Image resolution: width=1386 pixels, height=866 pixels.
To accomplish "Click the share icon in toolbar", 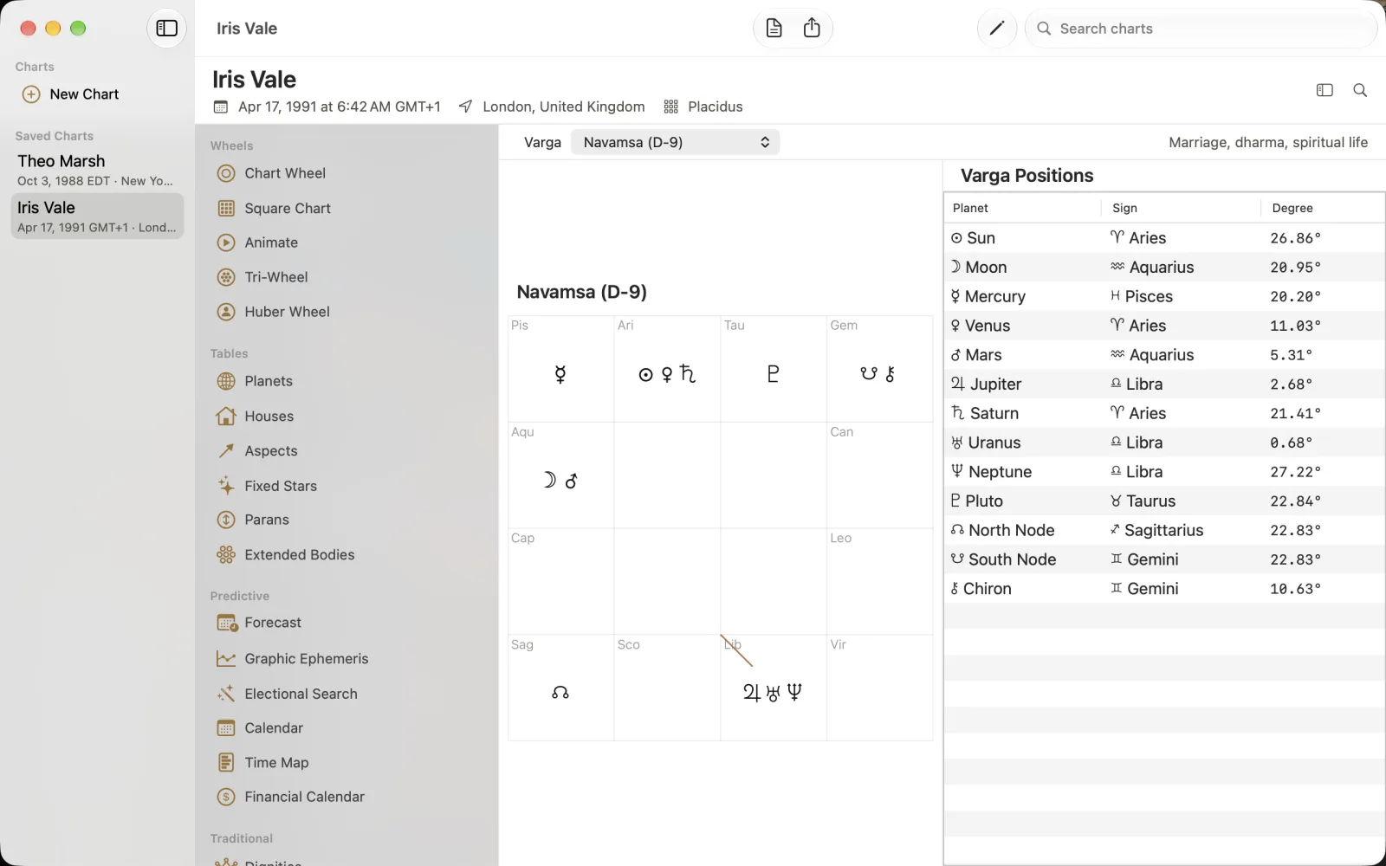I will point(812,29).
